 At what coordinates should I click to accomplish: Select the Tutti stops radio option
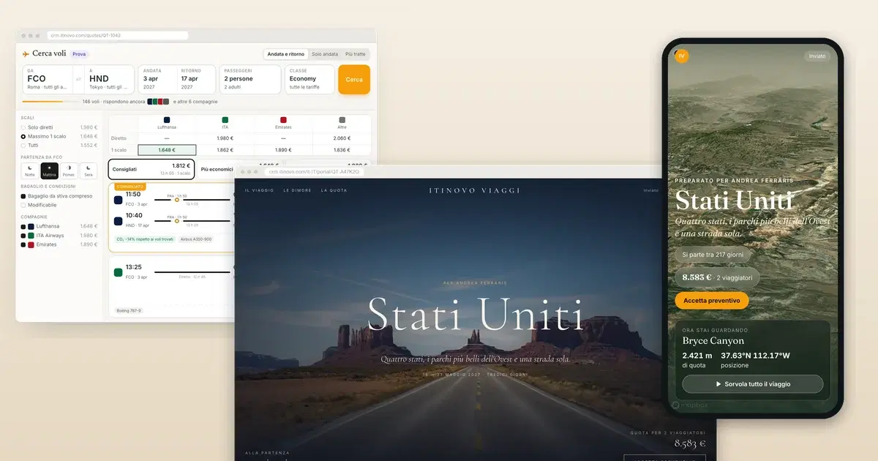tap(23, 145)
